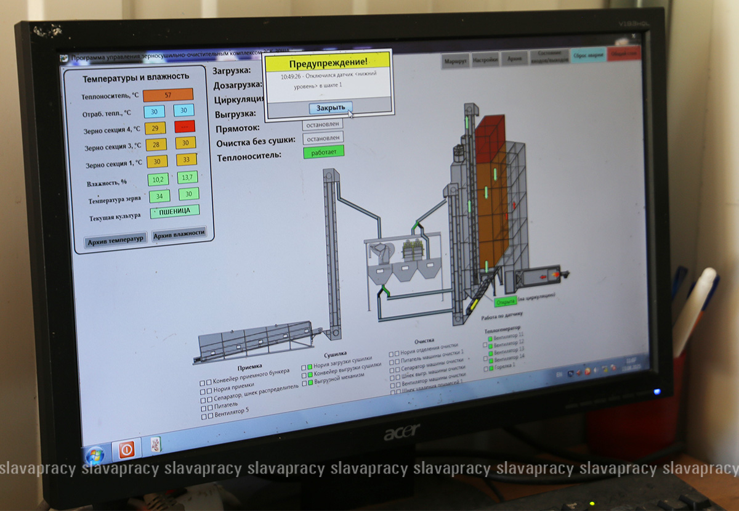Toggle first checkbox of Сепаратор машины очистки
Viewport: 739px width, 511px height.
[x=392, y=369]
